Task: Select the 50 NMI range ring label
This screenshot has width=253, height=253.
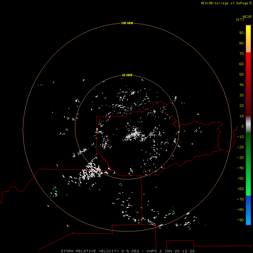Action: tap(127, 75)
